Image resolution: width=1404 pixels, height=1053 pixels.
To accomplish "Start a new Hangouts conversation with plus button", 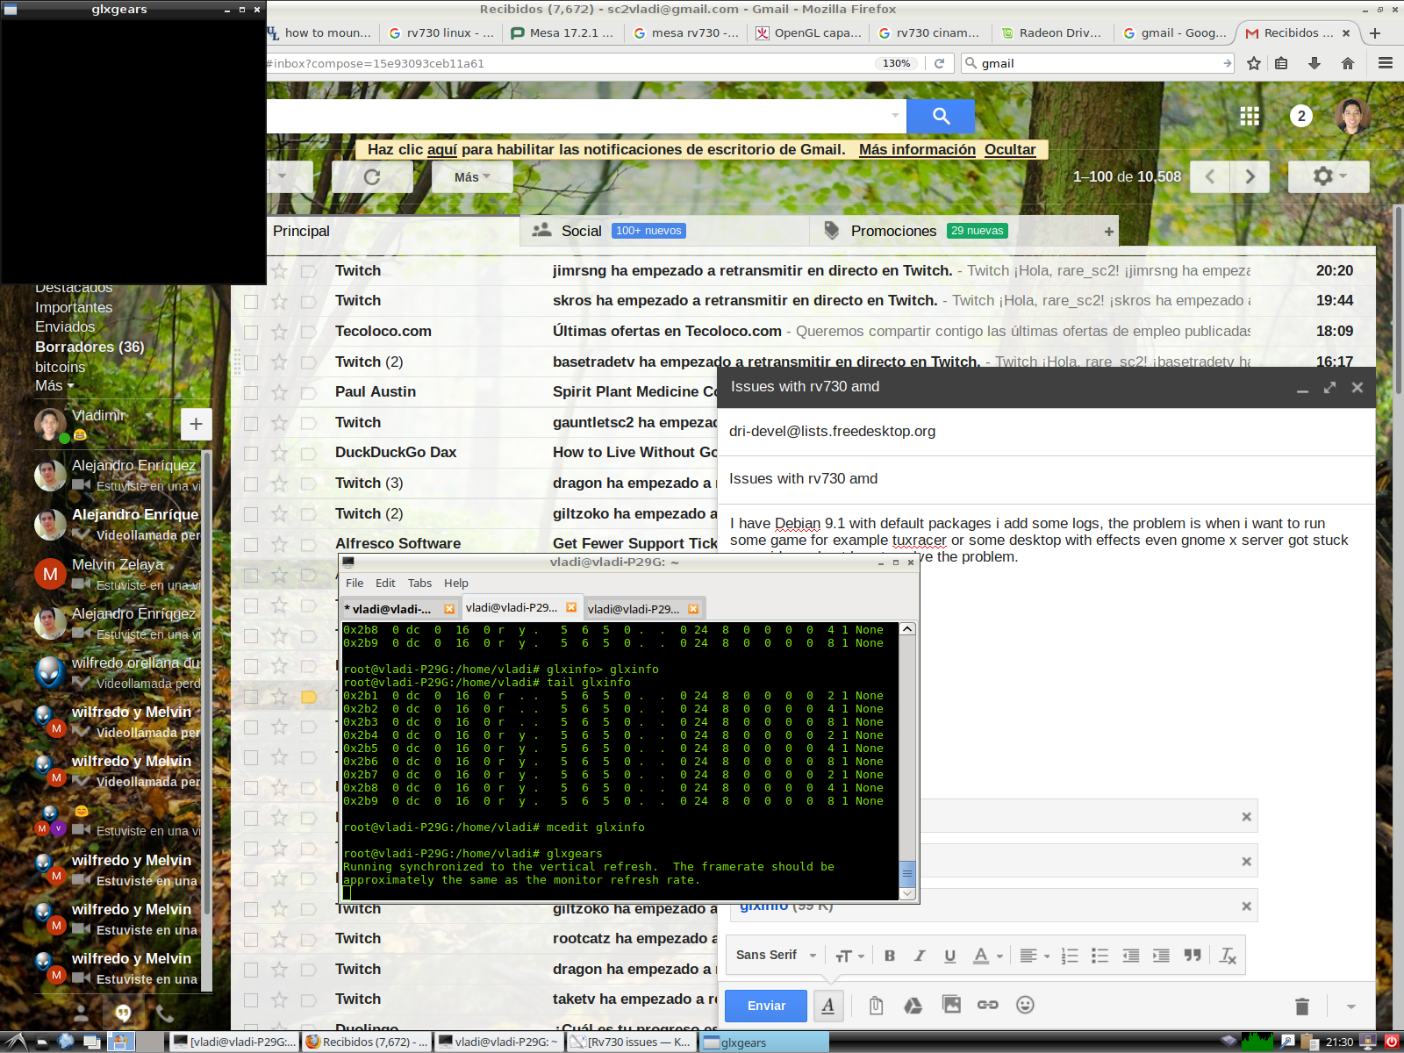I will coord(196,424).
